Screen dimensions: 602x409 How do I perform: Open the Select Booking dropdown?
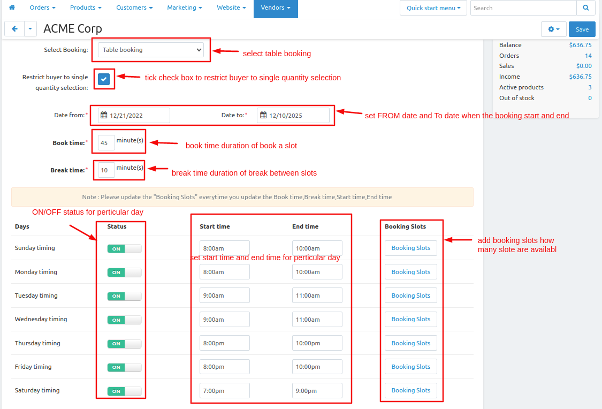[x=151, y=50]
